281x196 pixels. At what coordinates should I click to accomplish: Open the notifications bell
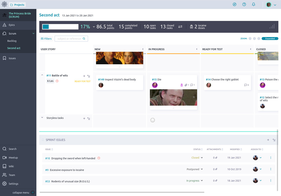[253, 4]
